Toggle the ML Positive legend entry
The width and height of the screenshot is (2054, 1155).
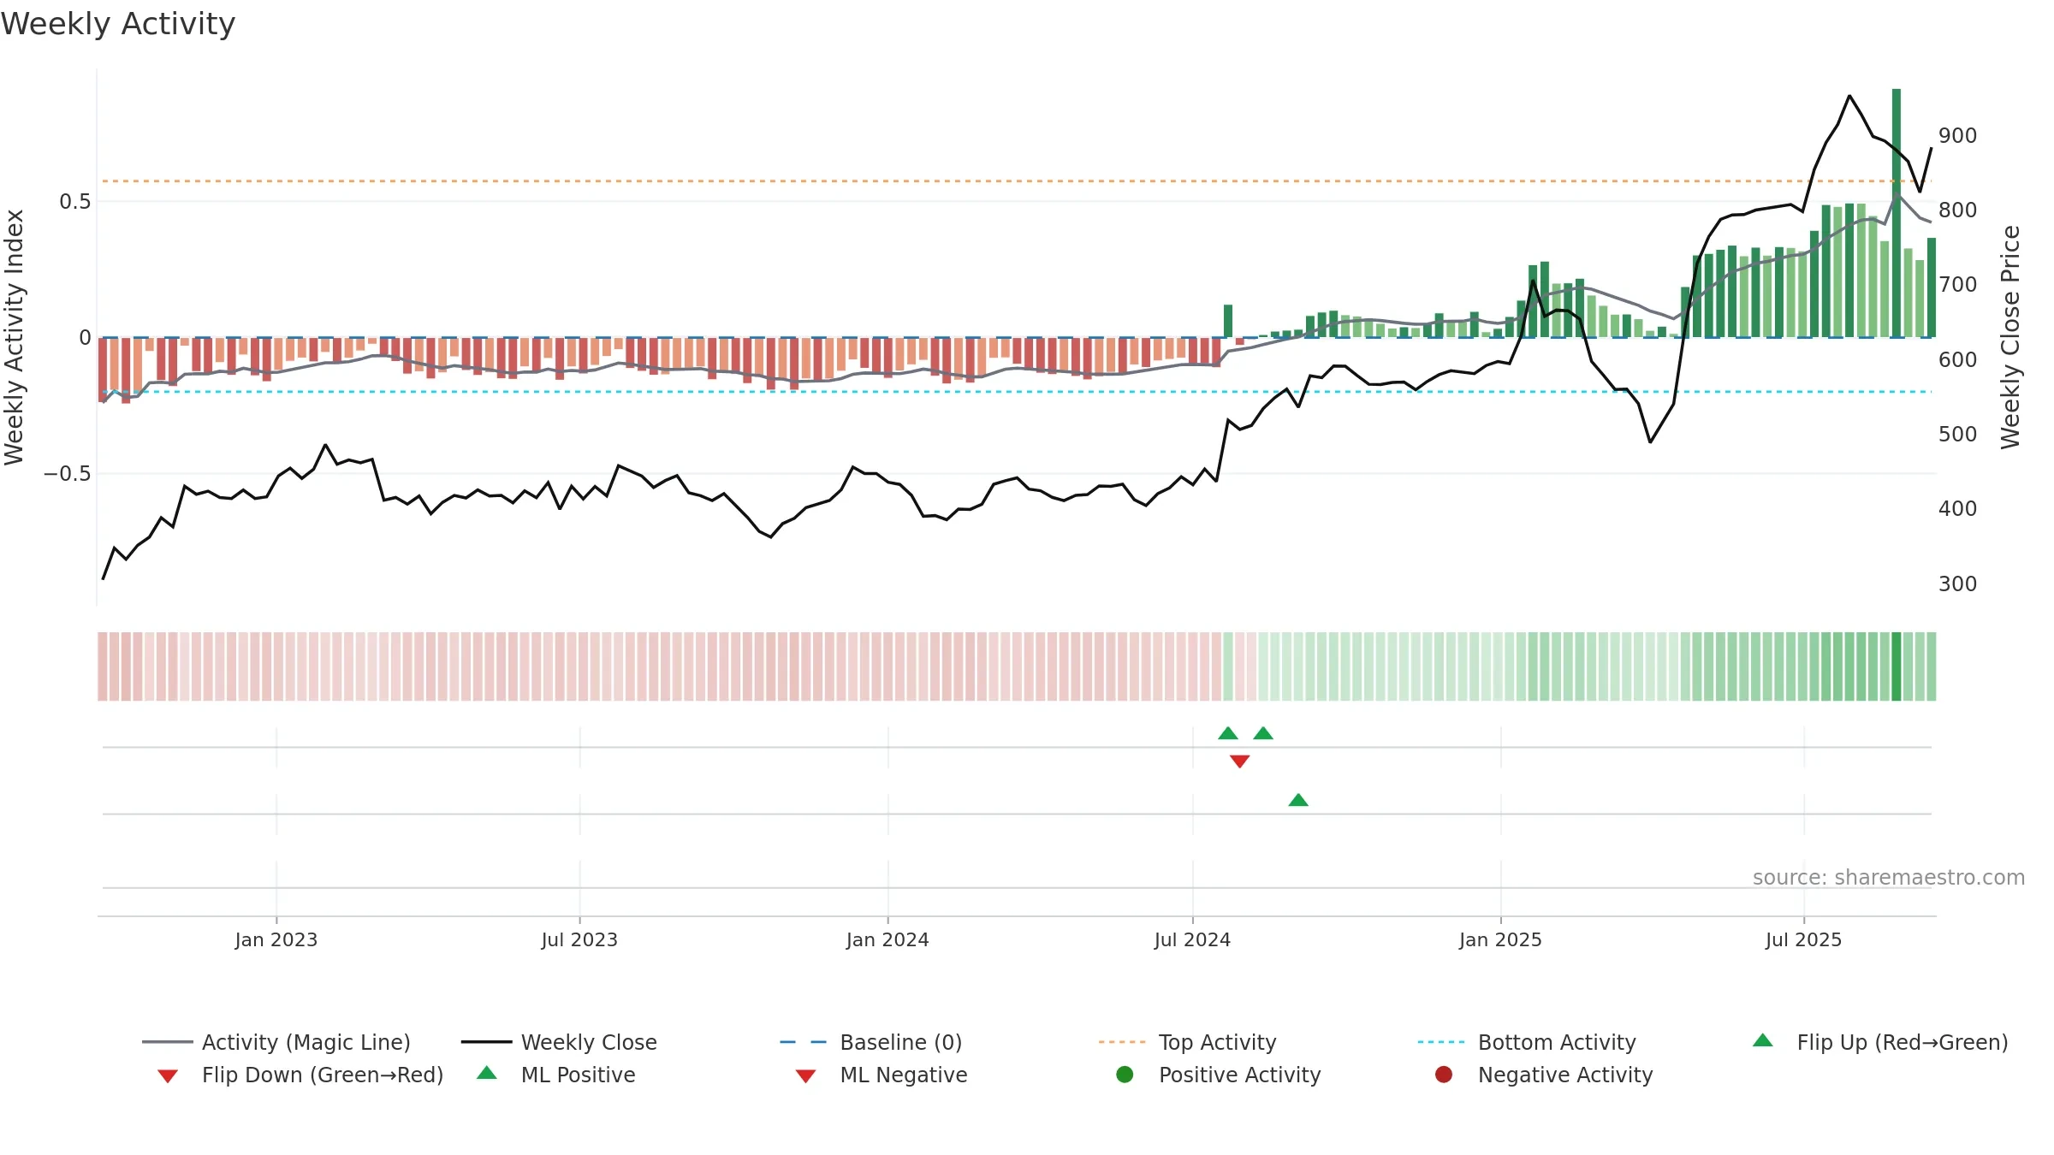[556, 1075]
